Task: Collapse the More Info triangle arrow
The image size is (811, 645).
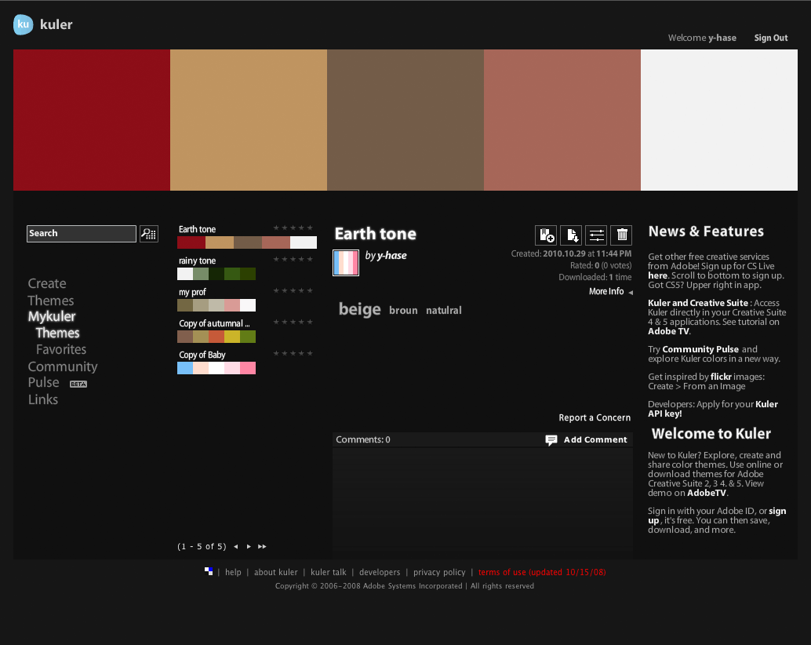Action: [x=631, y=292]
